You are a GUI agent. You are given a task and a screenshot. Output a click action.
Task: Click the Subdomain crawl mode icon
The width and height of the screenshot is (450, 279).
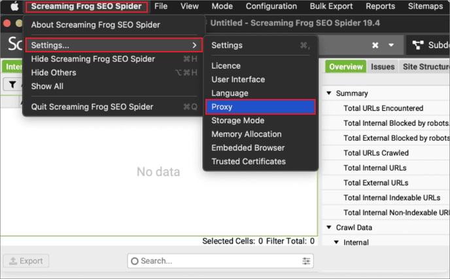point(418,45)
